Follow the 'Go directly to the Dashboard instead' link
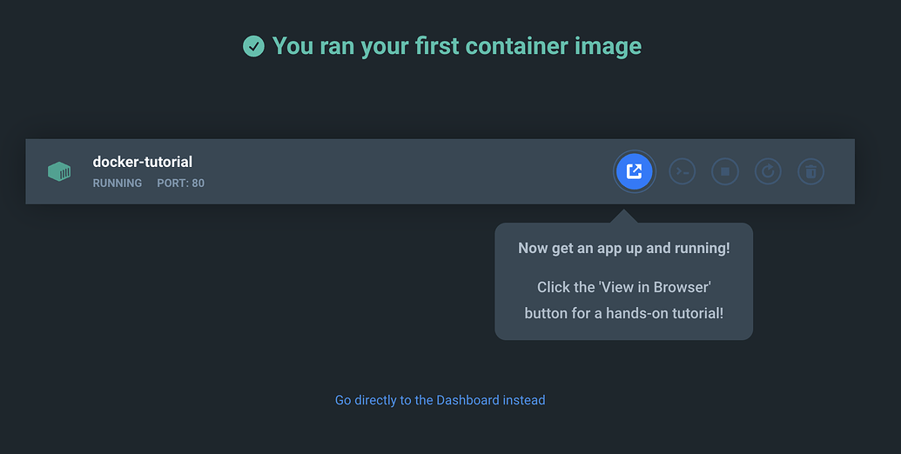This screenshot has height=454, width=901. 440,400
